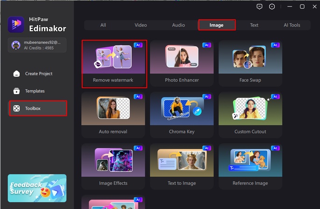Select the Text tab

[254, 25]
